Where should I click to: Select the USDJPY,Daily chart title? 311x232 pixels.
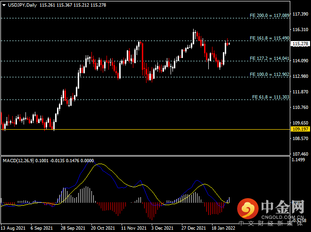22,5
